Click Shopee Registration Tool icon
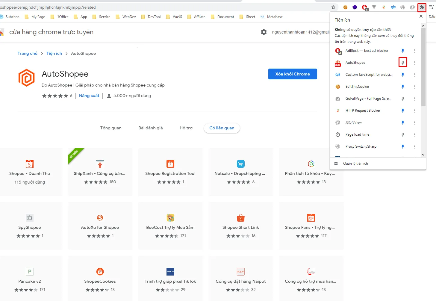The height and width of the screenshot is (301, 436). (170, 164)
